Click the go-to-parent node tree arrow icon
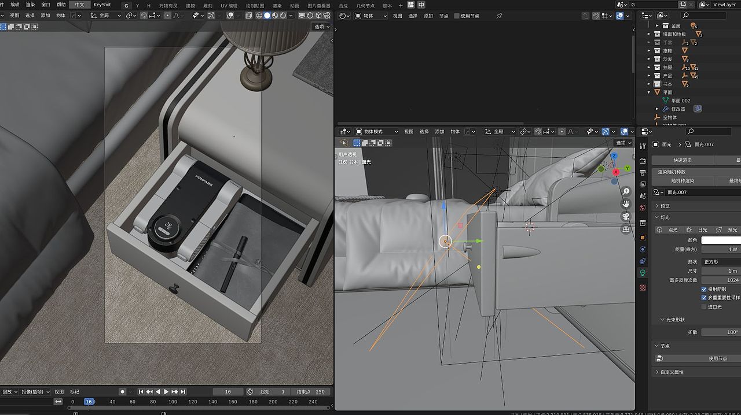The height and width of the screenshot is (415, 741). [586, 16]
